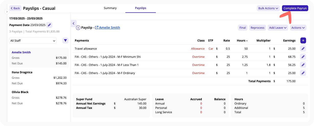
Task: Click the 68.75 earnings amount
Action: (x=292, y=57)
